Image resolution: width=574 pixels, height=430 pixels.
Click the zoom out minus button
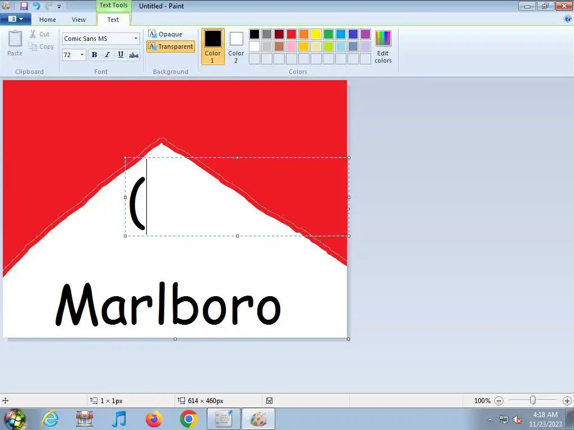[x=498, y=401]
